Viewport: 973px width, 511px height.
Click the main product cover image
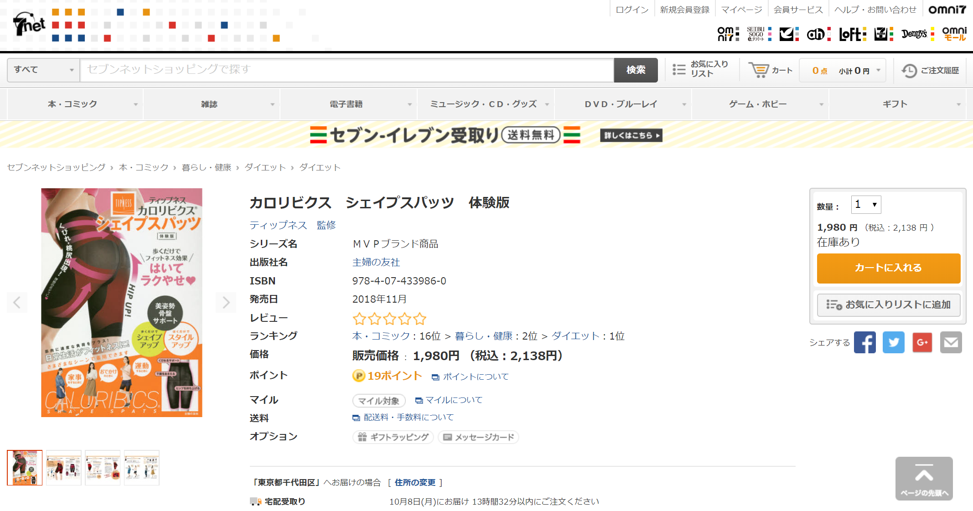point(122,302)
